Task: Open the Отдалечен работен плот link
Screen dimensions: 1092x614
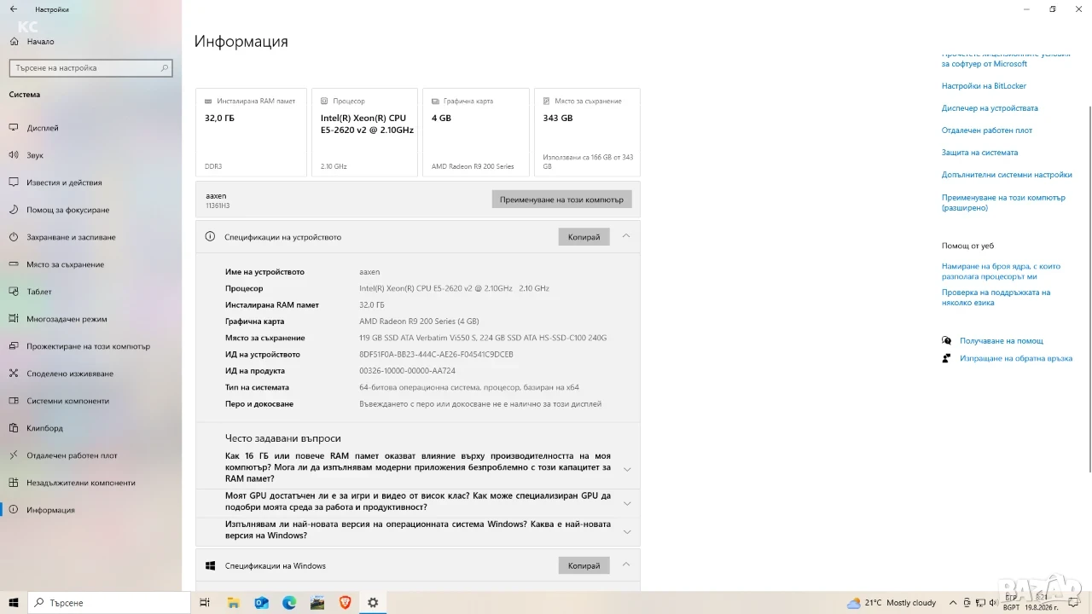Action: (987, 130)
